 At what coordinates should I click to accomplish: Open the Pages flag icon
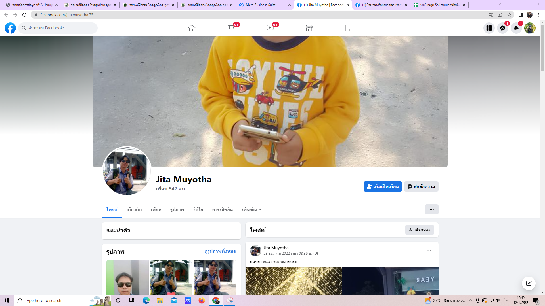click(x=231, y=28)
